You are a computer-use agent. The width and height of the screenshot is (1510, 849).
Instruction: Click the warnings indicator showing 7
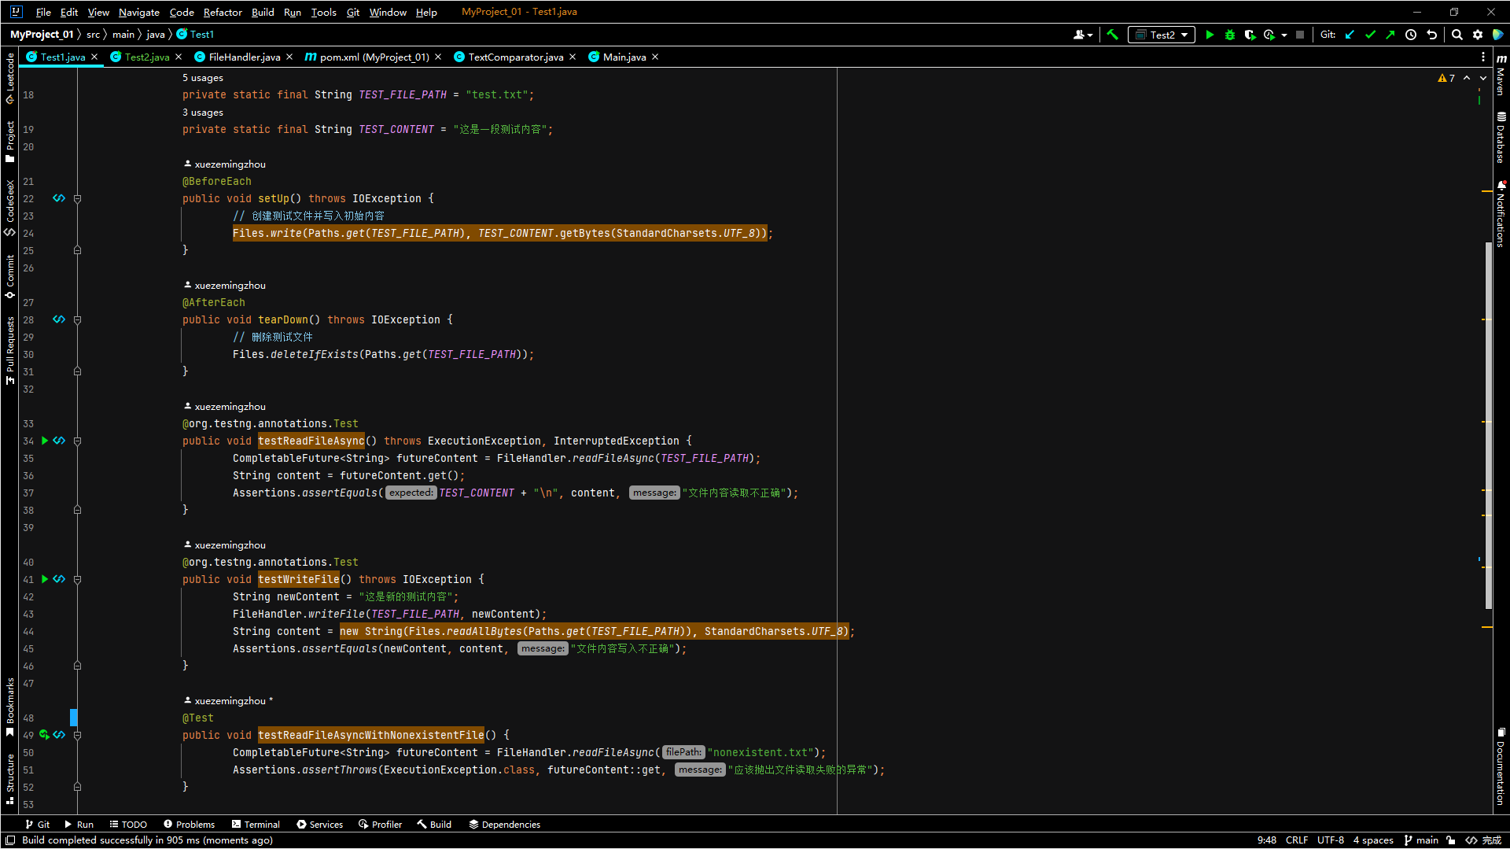tap(1446, 78)
